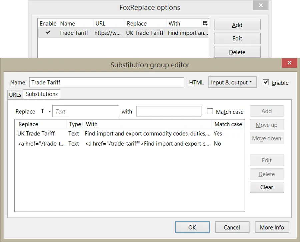Dismiss the editor with Cancel
The image size is (300, 242).
[x=232, y=227]
